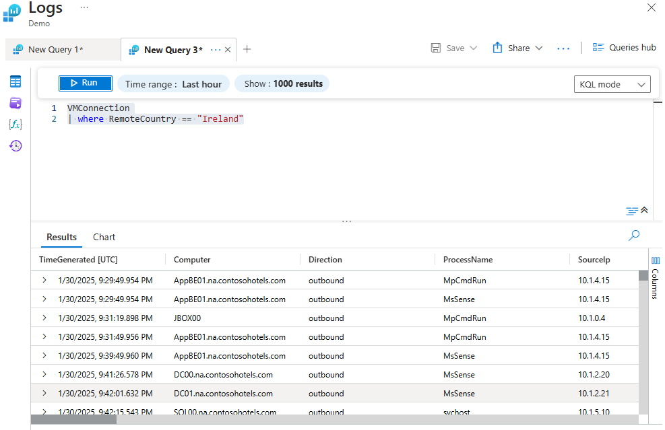Screen dimensions: 665x430
Task: Open the New Query 3 tab options ellipsis
Action: 216,50
